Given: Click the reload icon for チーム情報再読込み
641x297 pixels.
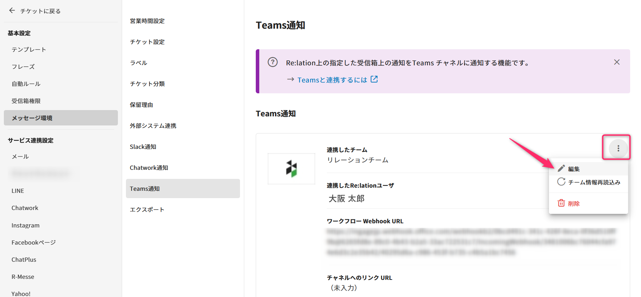Looking at the screenshot, I should point(561,182).
